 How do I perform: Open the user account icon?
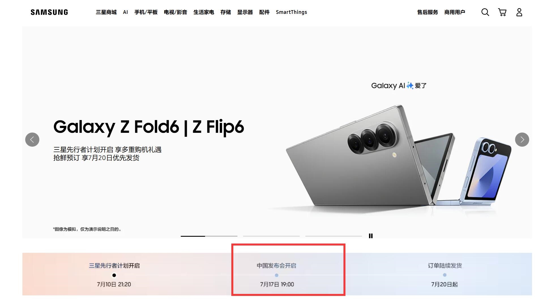[x=519, y=12]
